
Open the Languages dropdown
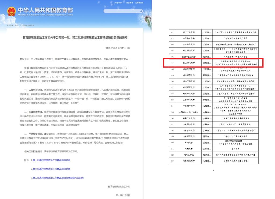coord(119,3)
